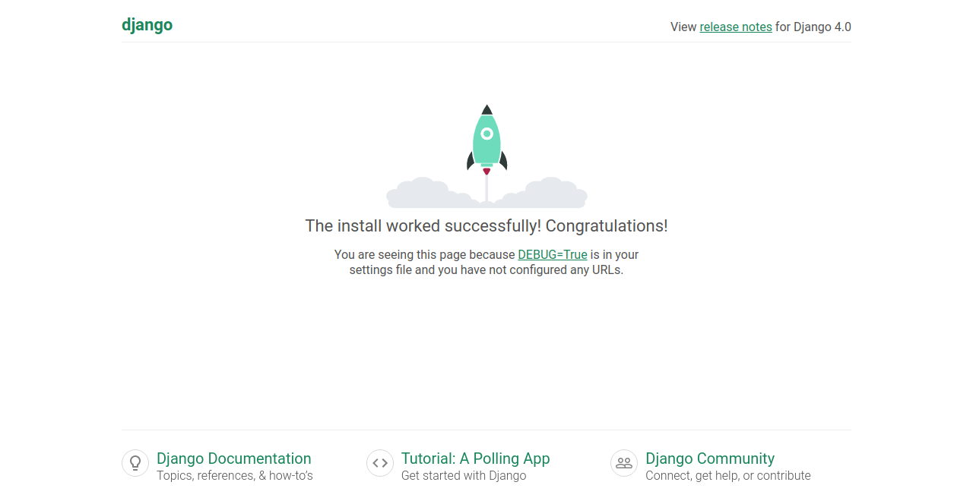973x501 pixels.
Task: Open Tutorial: A Polling App
Action: click(x=475, y=458)
